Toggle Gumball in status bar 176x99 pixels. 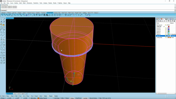tap(85, 98)
